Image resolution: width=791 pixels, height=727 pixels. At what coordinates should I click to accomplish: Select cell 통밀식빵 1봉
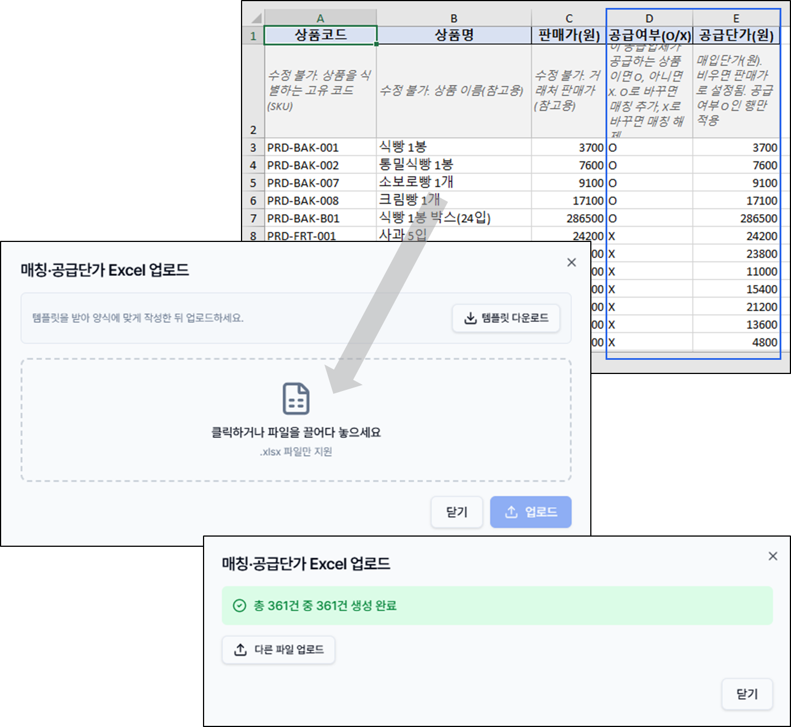pyautogui.click(x=454, y=165)
